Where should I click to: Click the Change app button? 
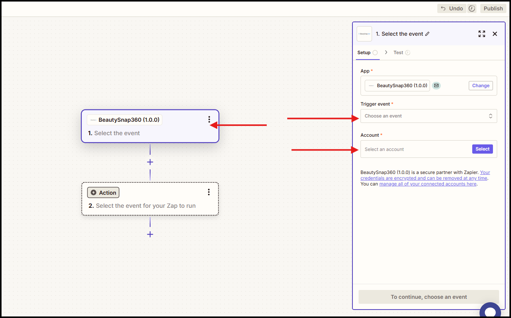(x=481, y=86)
